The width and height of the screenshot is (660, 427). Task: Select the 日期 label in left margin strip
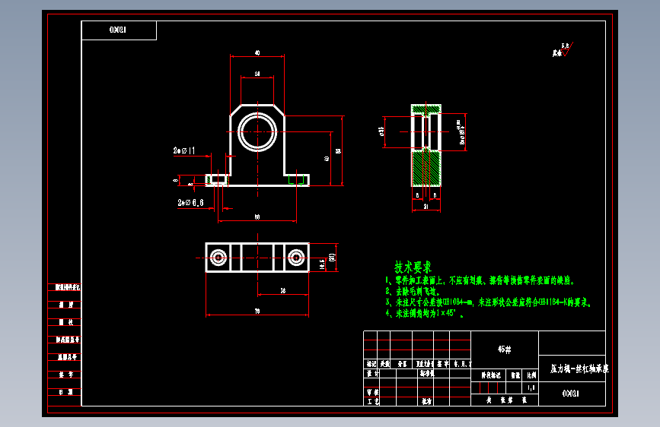[x=65, y=392]
